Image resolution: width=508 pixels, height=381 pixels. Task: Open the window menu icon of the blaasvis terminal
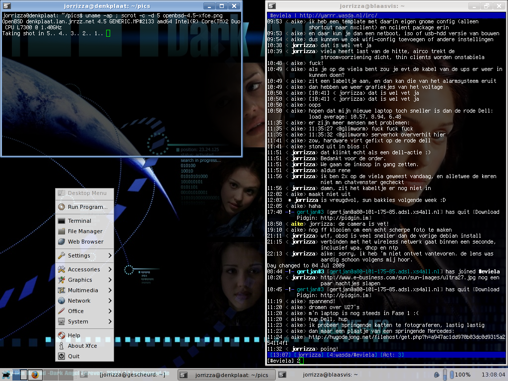point(272,6)
